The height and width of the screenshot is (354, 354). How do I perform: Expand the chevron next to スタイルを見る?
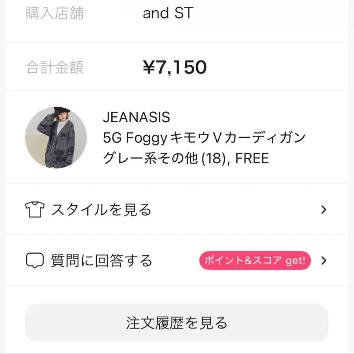pyautogui.click(x=323, y=210)
